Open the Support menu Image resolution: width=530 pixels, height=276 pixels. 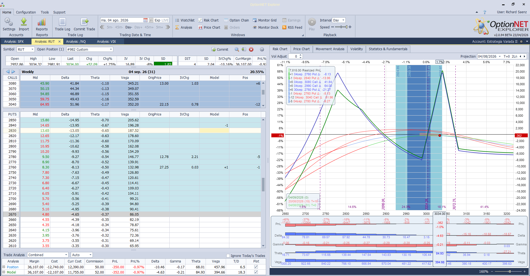point(59,12)
